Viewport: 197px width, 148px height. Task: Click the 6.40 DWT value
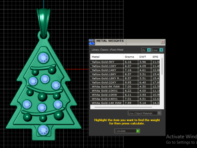point(142,83)
